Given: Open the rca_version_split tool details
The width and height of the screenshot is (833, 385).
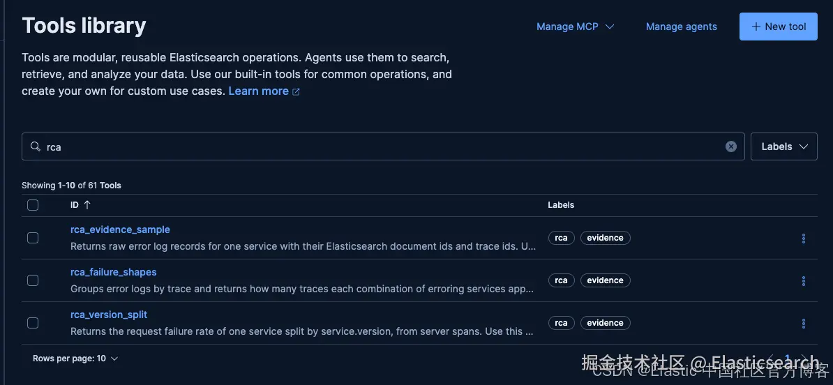Looking at the screenshot, I should 109,315.
